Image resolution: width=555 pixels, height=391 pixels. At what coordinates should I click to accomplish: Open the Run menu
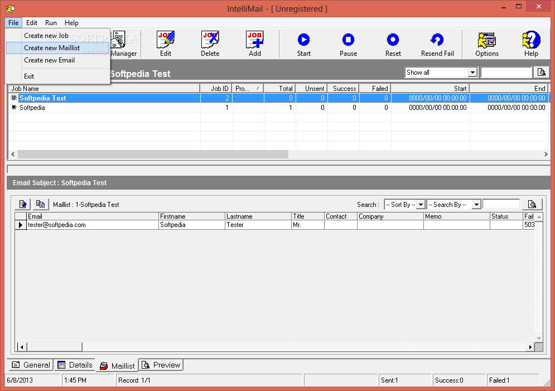pyautogui.click(x=51, y=23)
